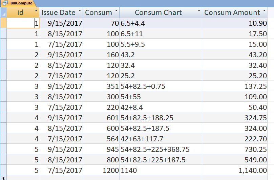The image size is (274, 180).
Task: Select the Consum Chart column header
Action: pos(161,13)
